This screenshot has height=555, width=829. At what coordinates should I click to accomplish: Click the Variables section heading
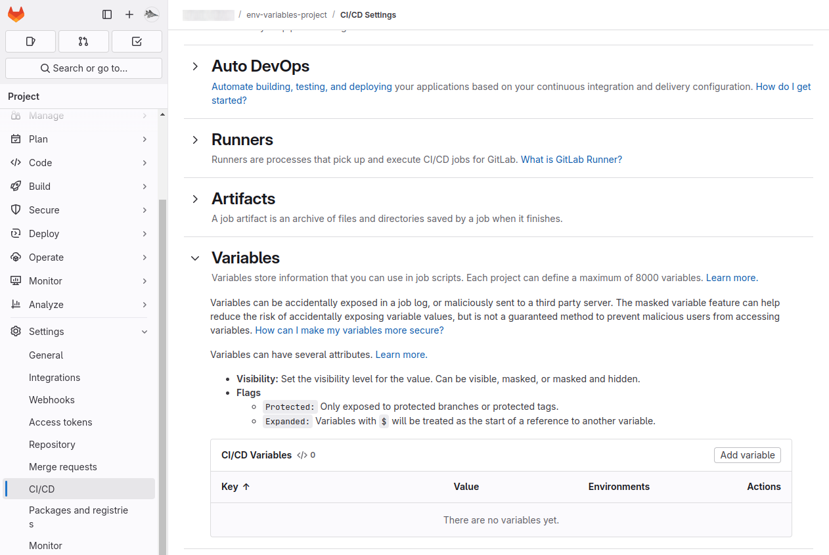(246, 258)
